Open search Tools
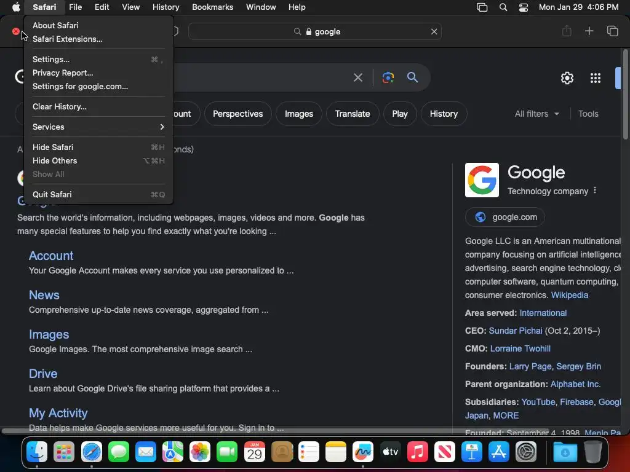Viewport: 630px width, 472px height. (x=588, y=114)
